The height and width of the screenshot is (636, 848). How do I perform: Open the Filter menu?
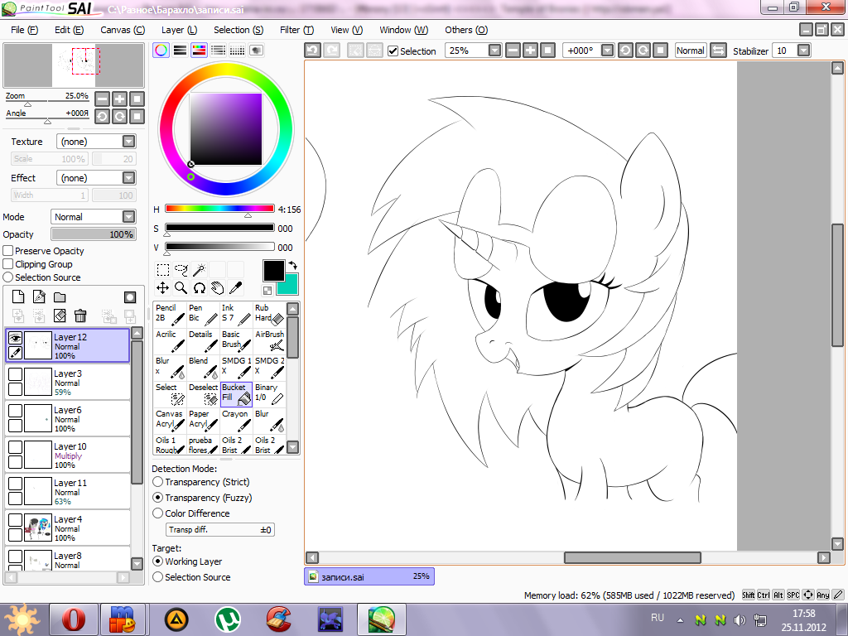pos(297,30)
